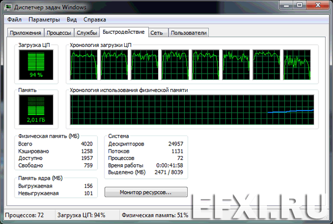Click the Доступно value 1957
This screenshot has width=333, height=224.
point(87,158)
